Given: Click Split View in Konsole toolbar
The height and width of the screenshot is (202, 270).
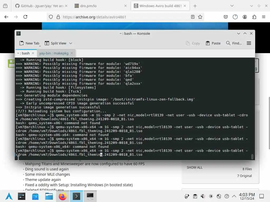Looking at the screenshot, I should pyautogui.click(x=55, y=43).
